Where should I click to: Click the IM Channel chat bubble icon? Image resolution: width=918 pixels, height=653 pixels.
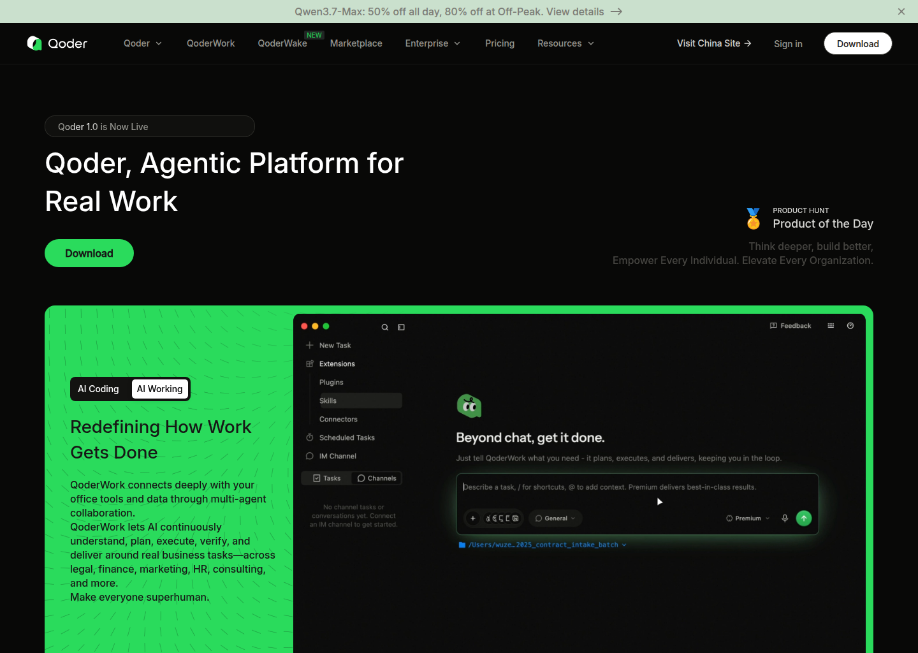click(310, 456)
